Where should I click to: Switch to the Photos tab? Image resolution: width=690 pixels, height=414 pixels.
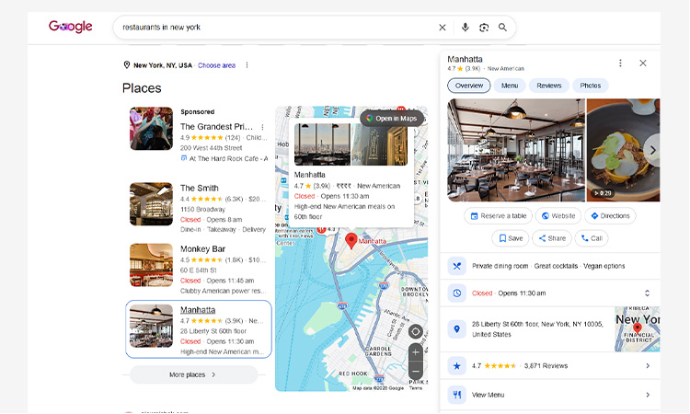point(590,86)
